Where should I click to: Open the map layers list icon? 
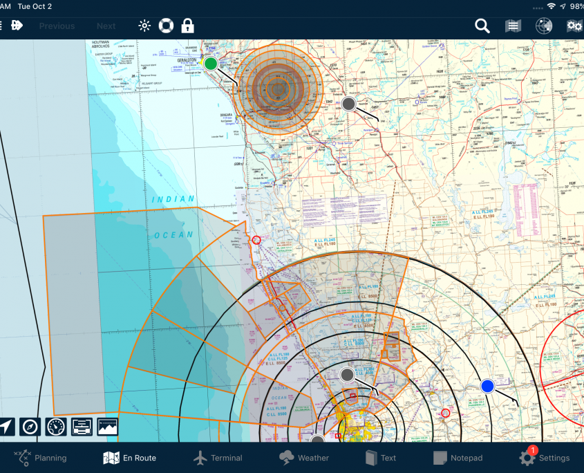tap(513, 26)
